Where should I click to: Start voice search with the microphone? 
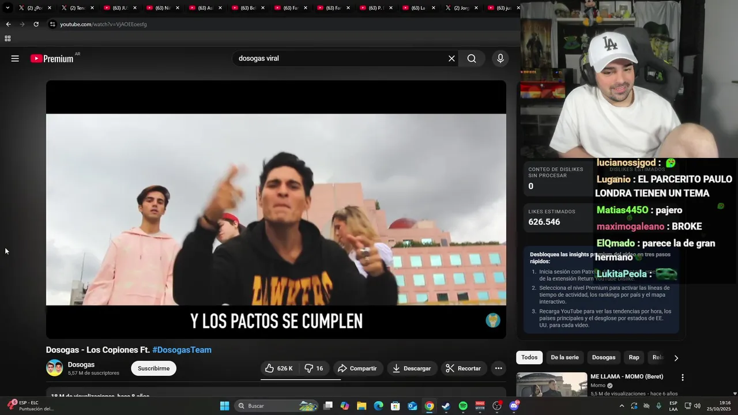click(500, 58)
